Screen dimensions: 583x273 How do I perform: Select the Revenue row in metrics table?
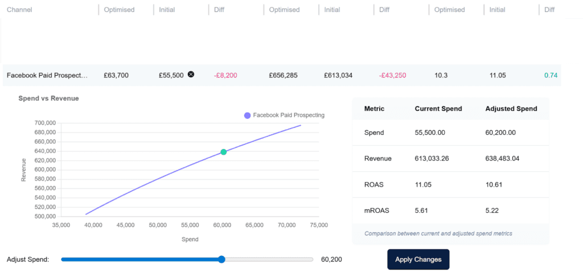click(x=450, y=158)
